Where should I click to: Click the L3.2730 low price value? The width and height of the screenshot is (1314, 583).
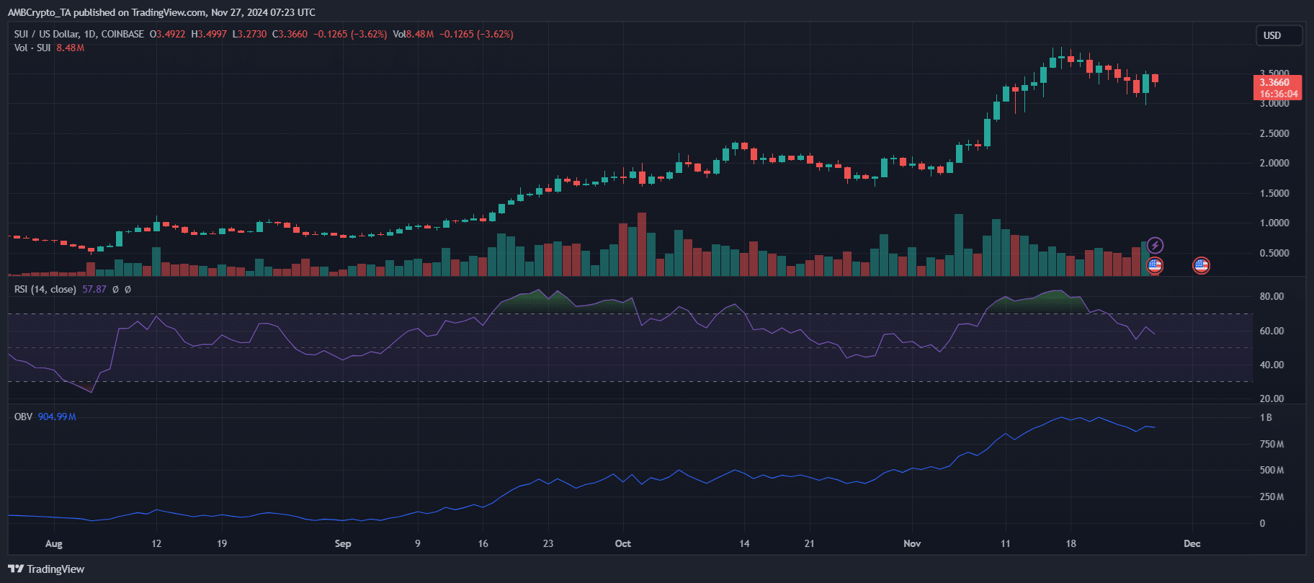pyautogui.click(x=249, y=34)
